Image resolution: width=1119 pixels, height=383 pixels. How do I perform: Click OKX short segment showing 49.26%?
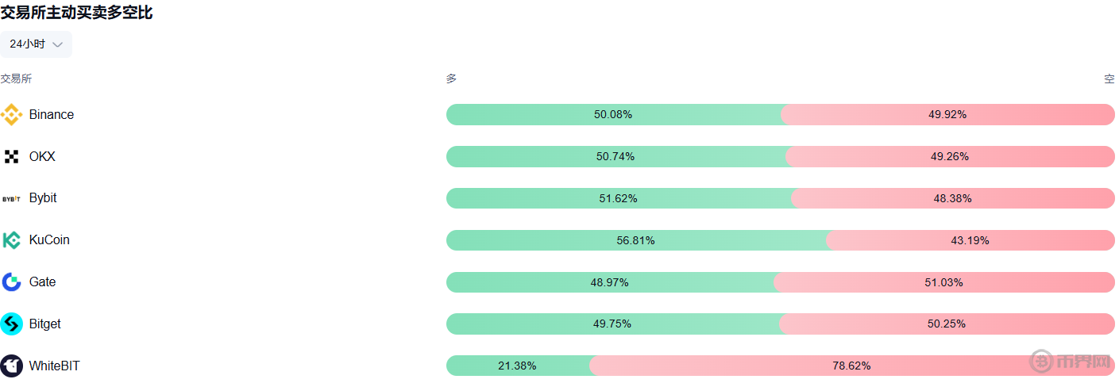[x=950, y=156]
